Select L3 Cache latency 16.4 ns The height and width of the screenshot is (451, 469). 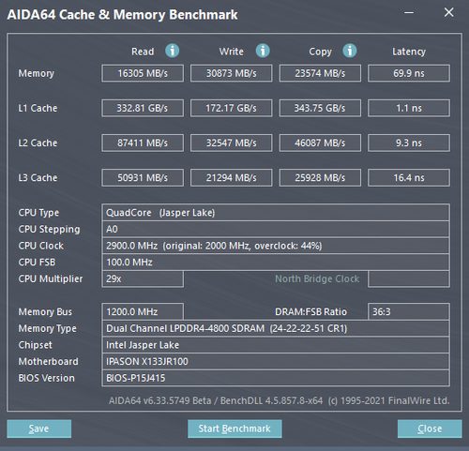[409, 178]
